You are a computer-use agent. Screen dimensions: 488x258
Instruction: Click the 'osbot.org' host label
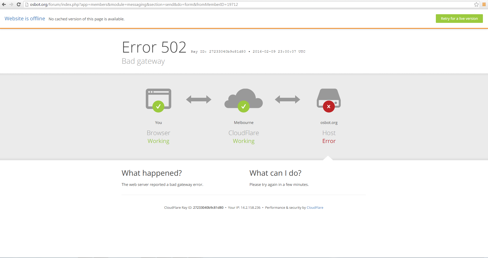coord(329,123)
